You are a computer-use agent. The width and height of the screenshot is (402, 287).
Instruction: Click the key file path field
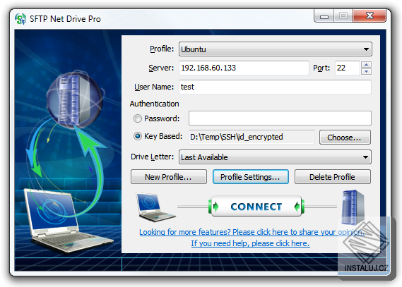[x=252, y=137]
